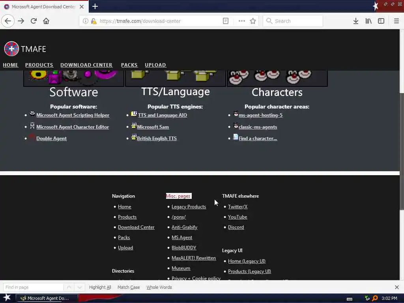Open Find a character link
Screen dimensions: 404x303
(258, 138)
